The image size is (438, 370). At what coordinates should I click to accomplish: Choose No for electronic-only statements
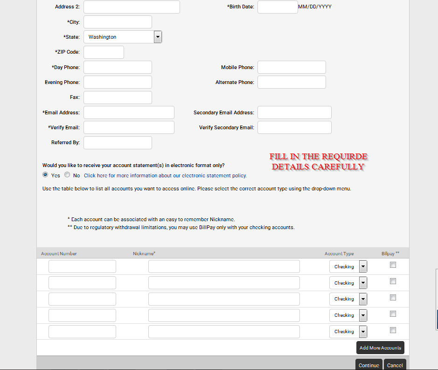(x=67, y=174)
